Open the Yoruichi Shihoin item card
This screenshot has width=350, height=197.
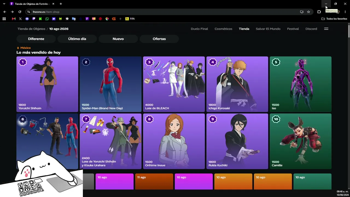(47, 84)
